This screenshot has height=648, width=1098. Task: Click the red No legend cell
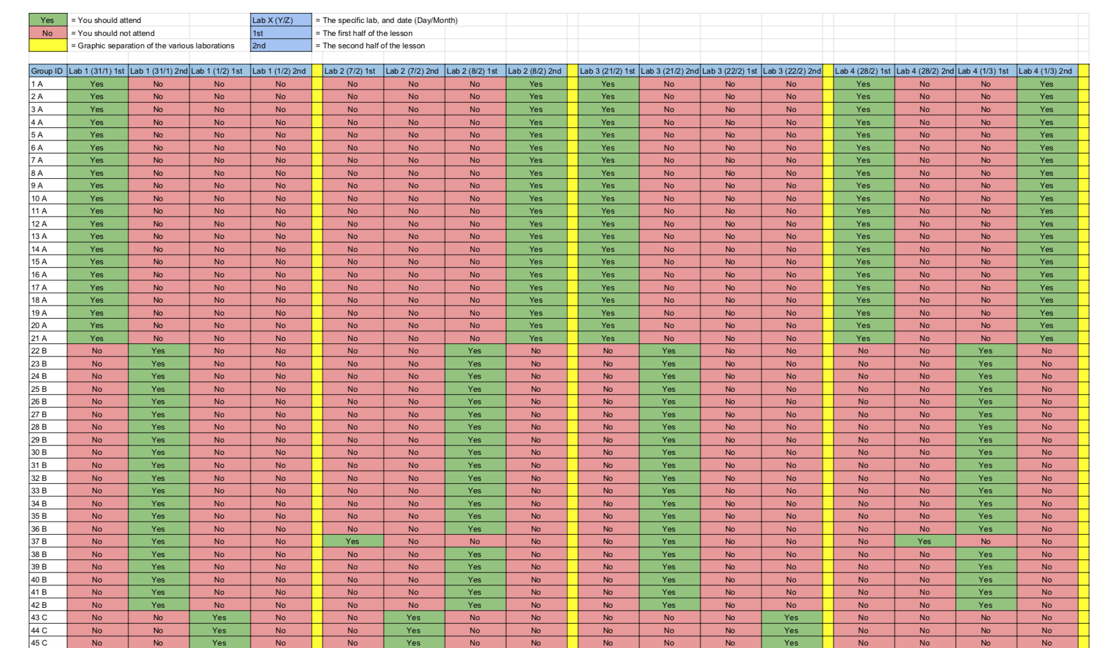click(48, 33)
